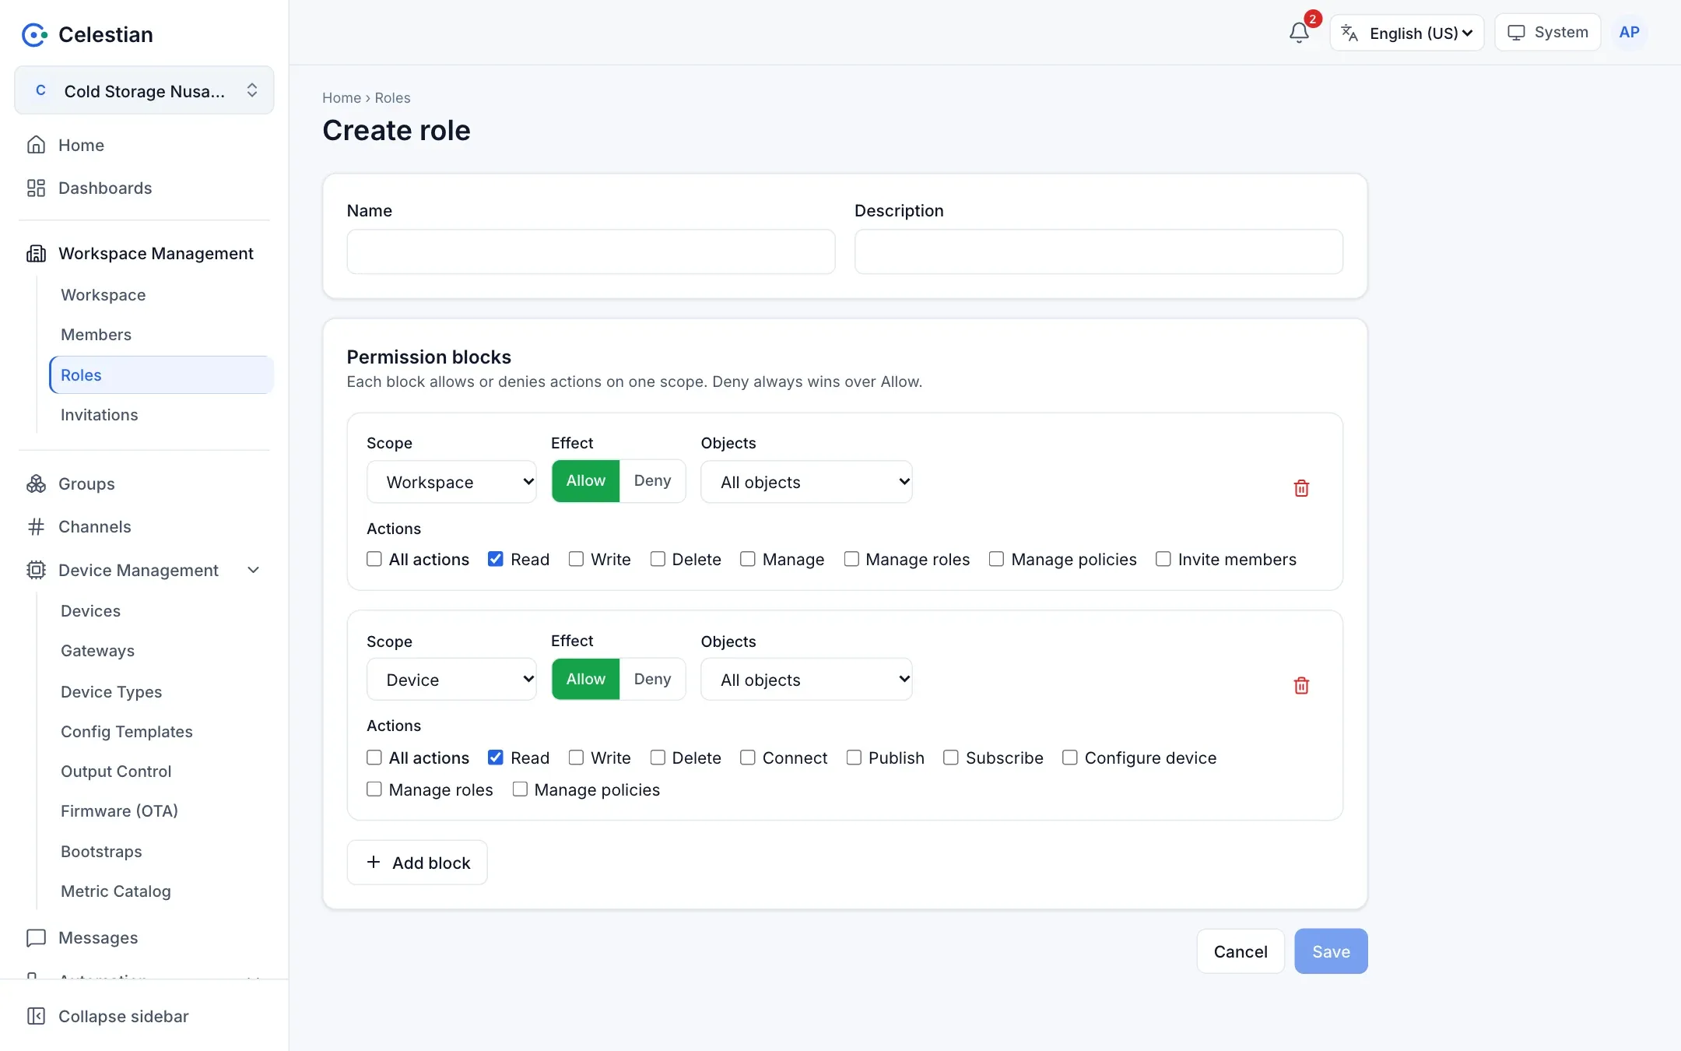This screenshot has height=1051, width=1681.
Task: Collapse the Device Management section chevron
Action: click(253, 570)
